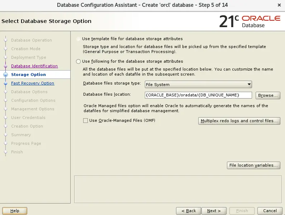Click Fast Recovery Option step bullet icon
The image size is (285, 215).
point(6,83)
